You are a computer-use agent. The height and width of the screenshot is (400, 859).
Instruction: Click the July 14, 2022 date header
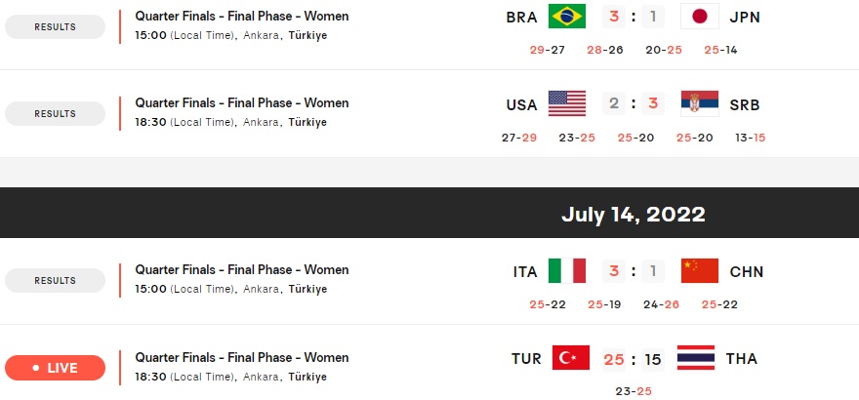(x=634, y=214)
